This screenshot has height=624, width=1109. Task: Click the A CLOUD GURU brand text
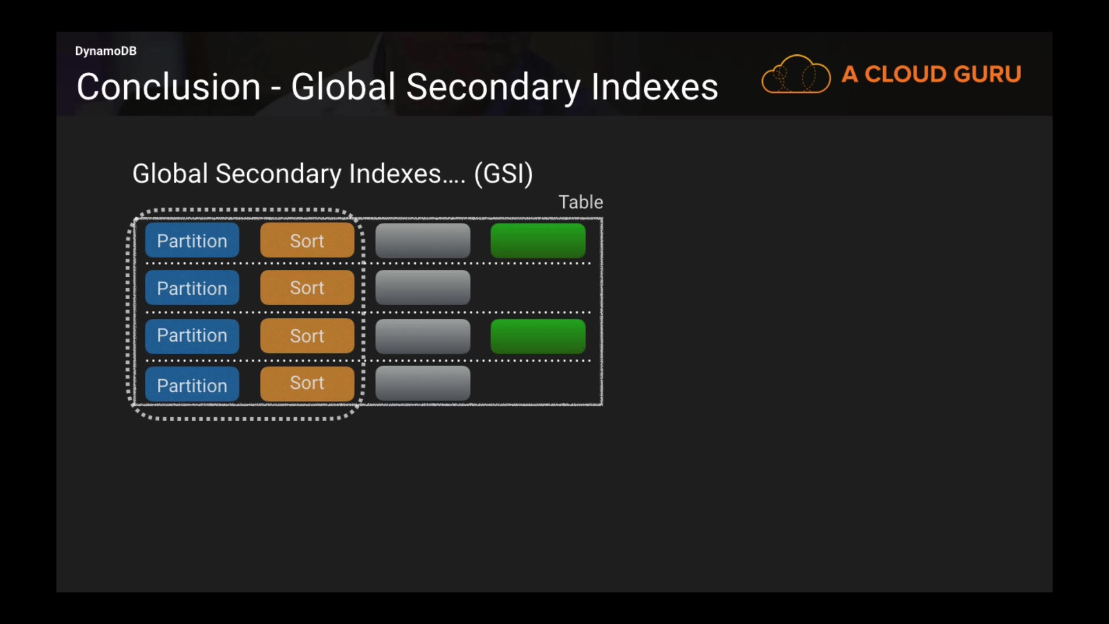pos(931,75)
